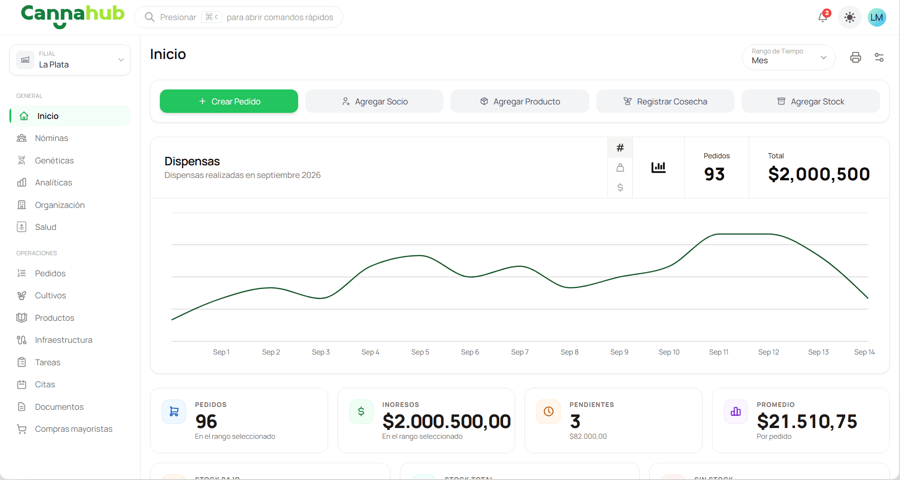Open the LM user avatar menu

[x=877, y=17]
